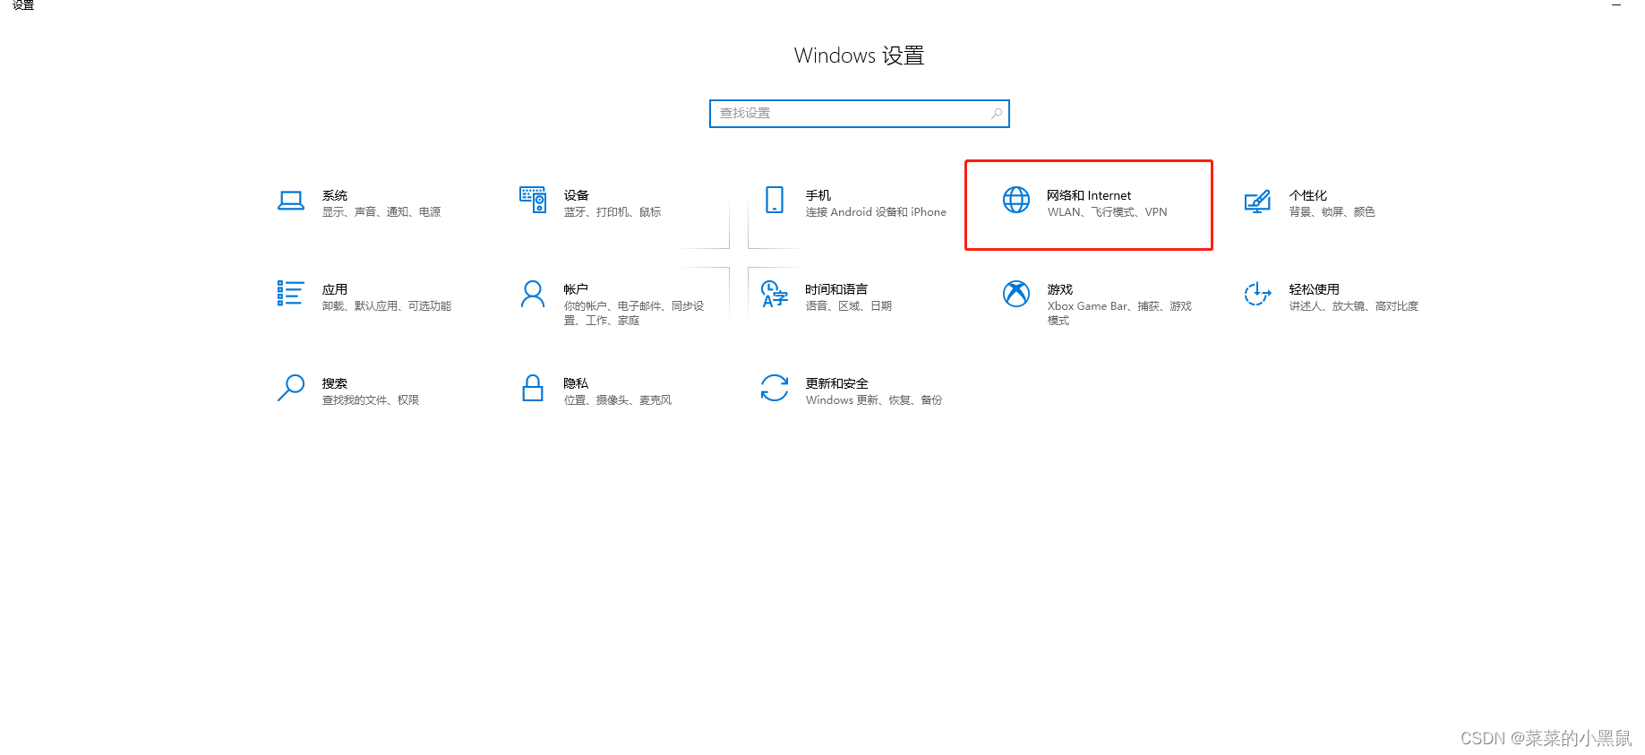
Task: Click 连接 Android 设备和 iPhone text
Action: 876,212
